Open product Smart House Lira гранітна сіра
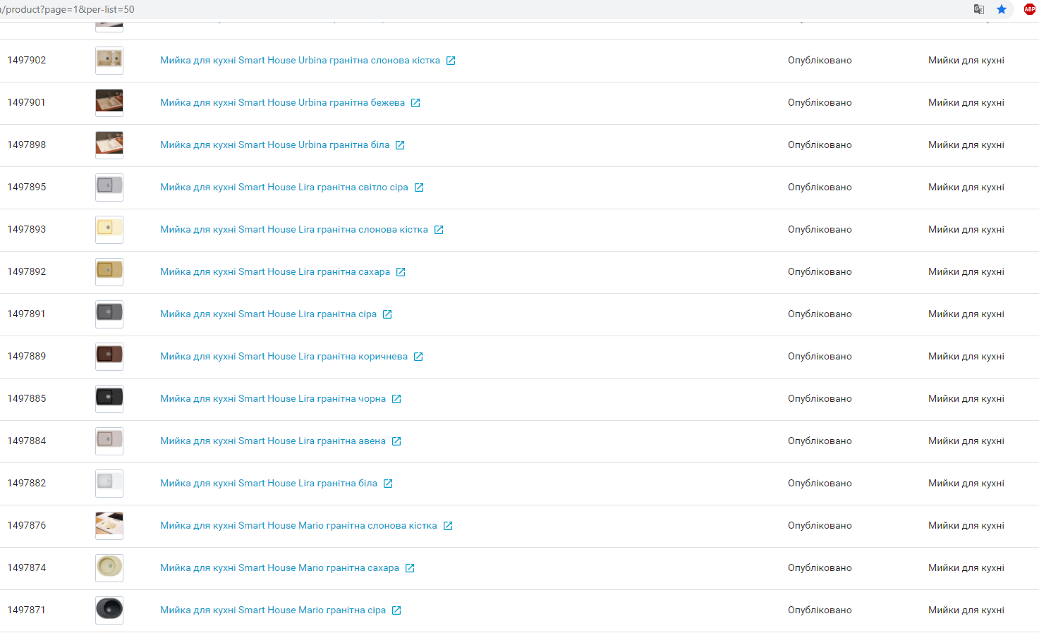 [x=268, y=314]
